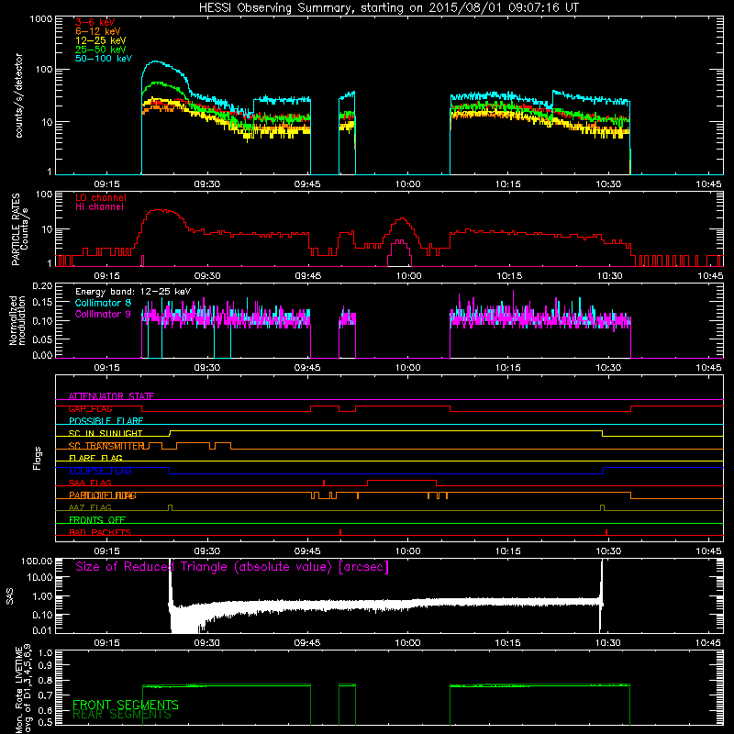Click the GAP_FLAG label
The height and width of the screenshot is (734, 734).
pos(90,408)
